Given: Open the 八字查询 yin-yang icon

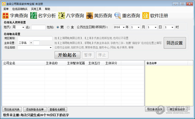Looking at the screenshot, I should 61,16.
